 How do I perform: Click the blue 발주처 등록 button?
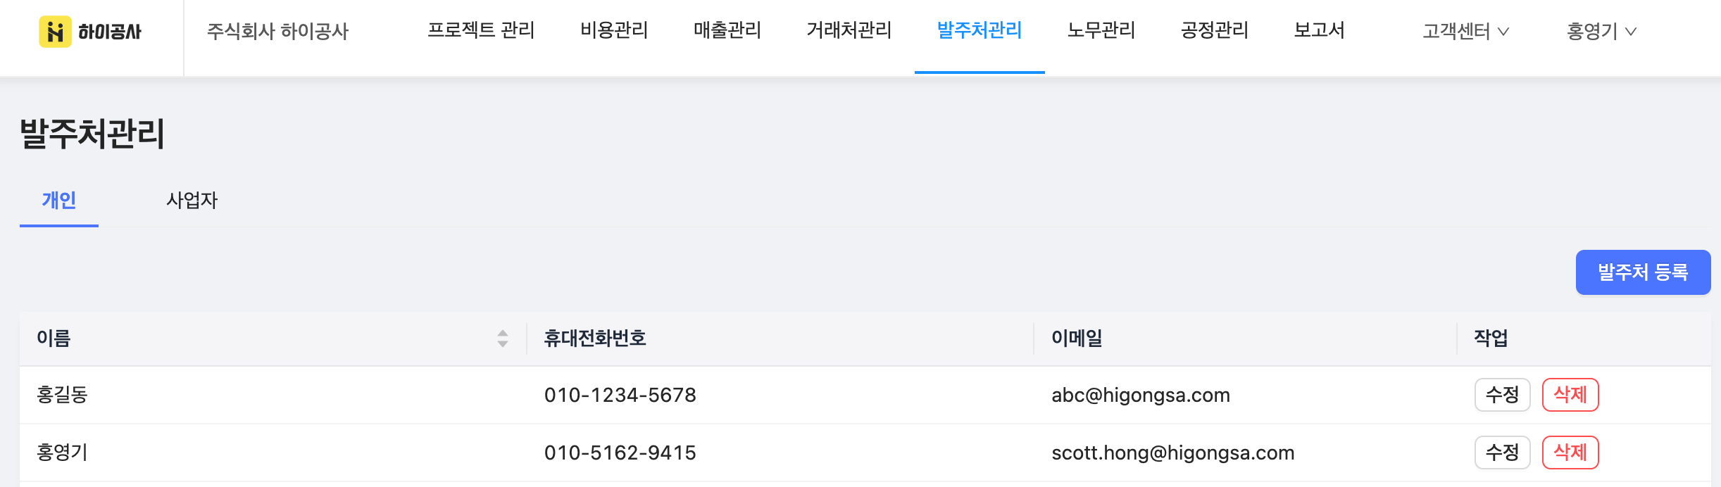(1643, 272)
